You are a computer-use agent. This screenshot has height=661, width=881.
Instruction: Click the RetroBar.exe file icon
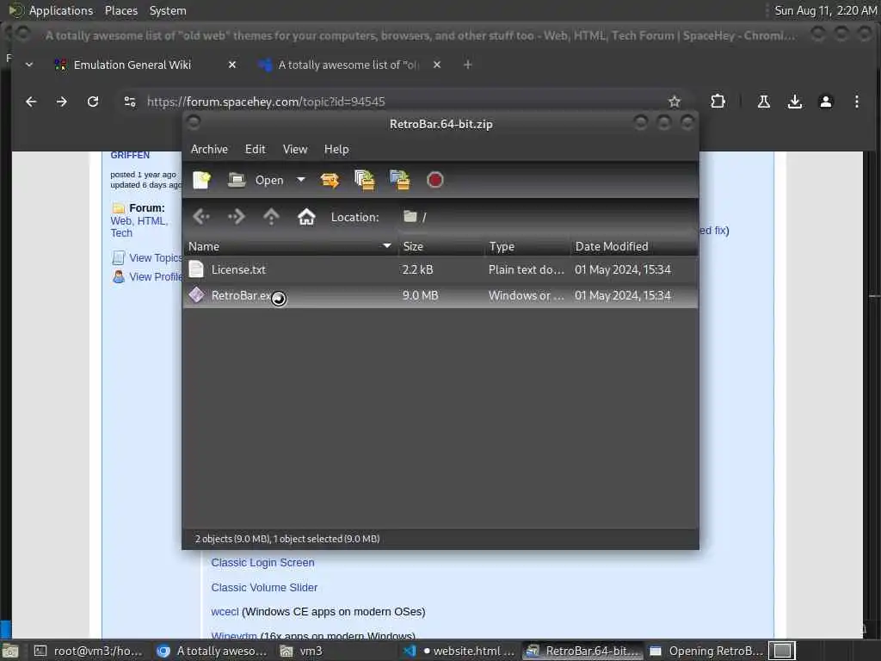[x=196, y=295]
